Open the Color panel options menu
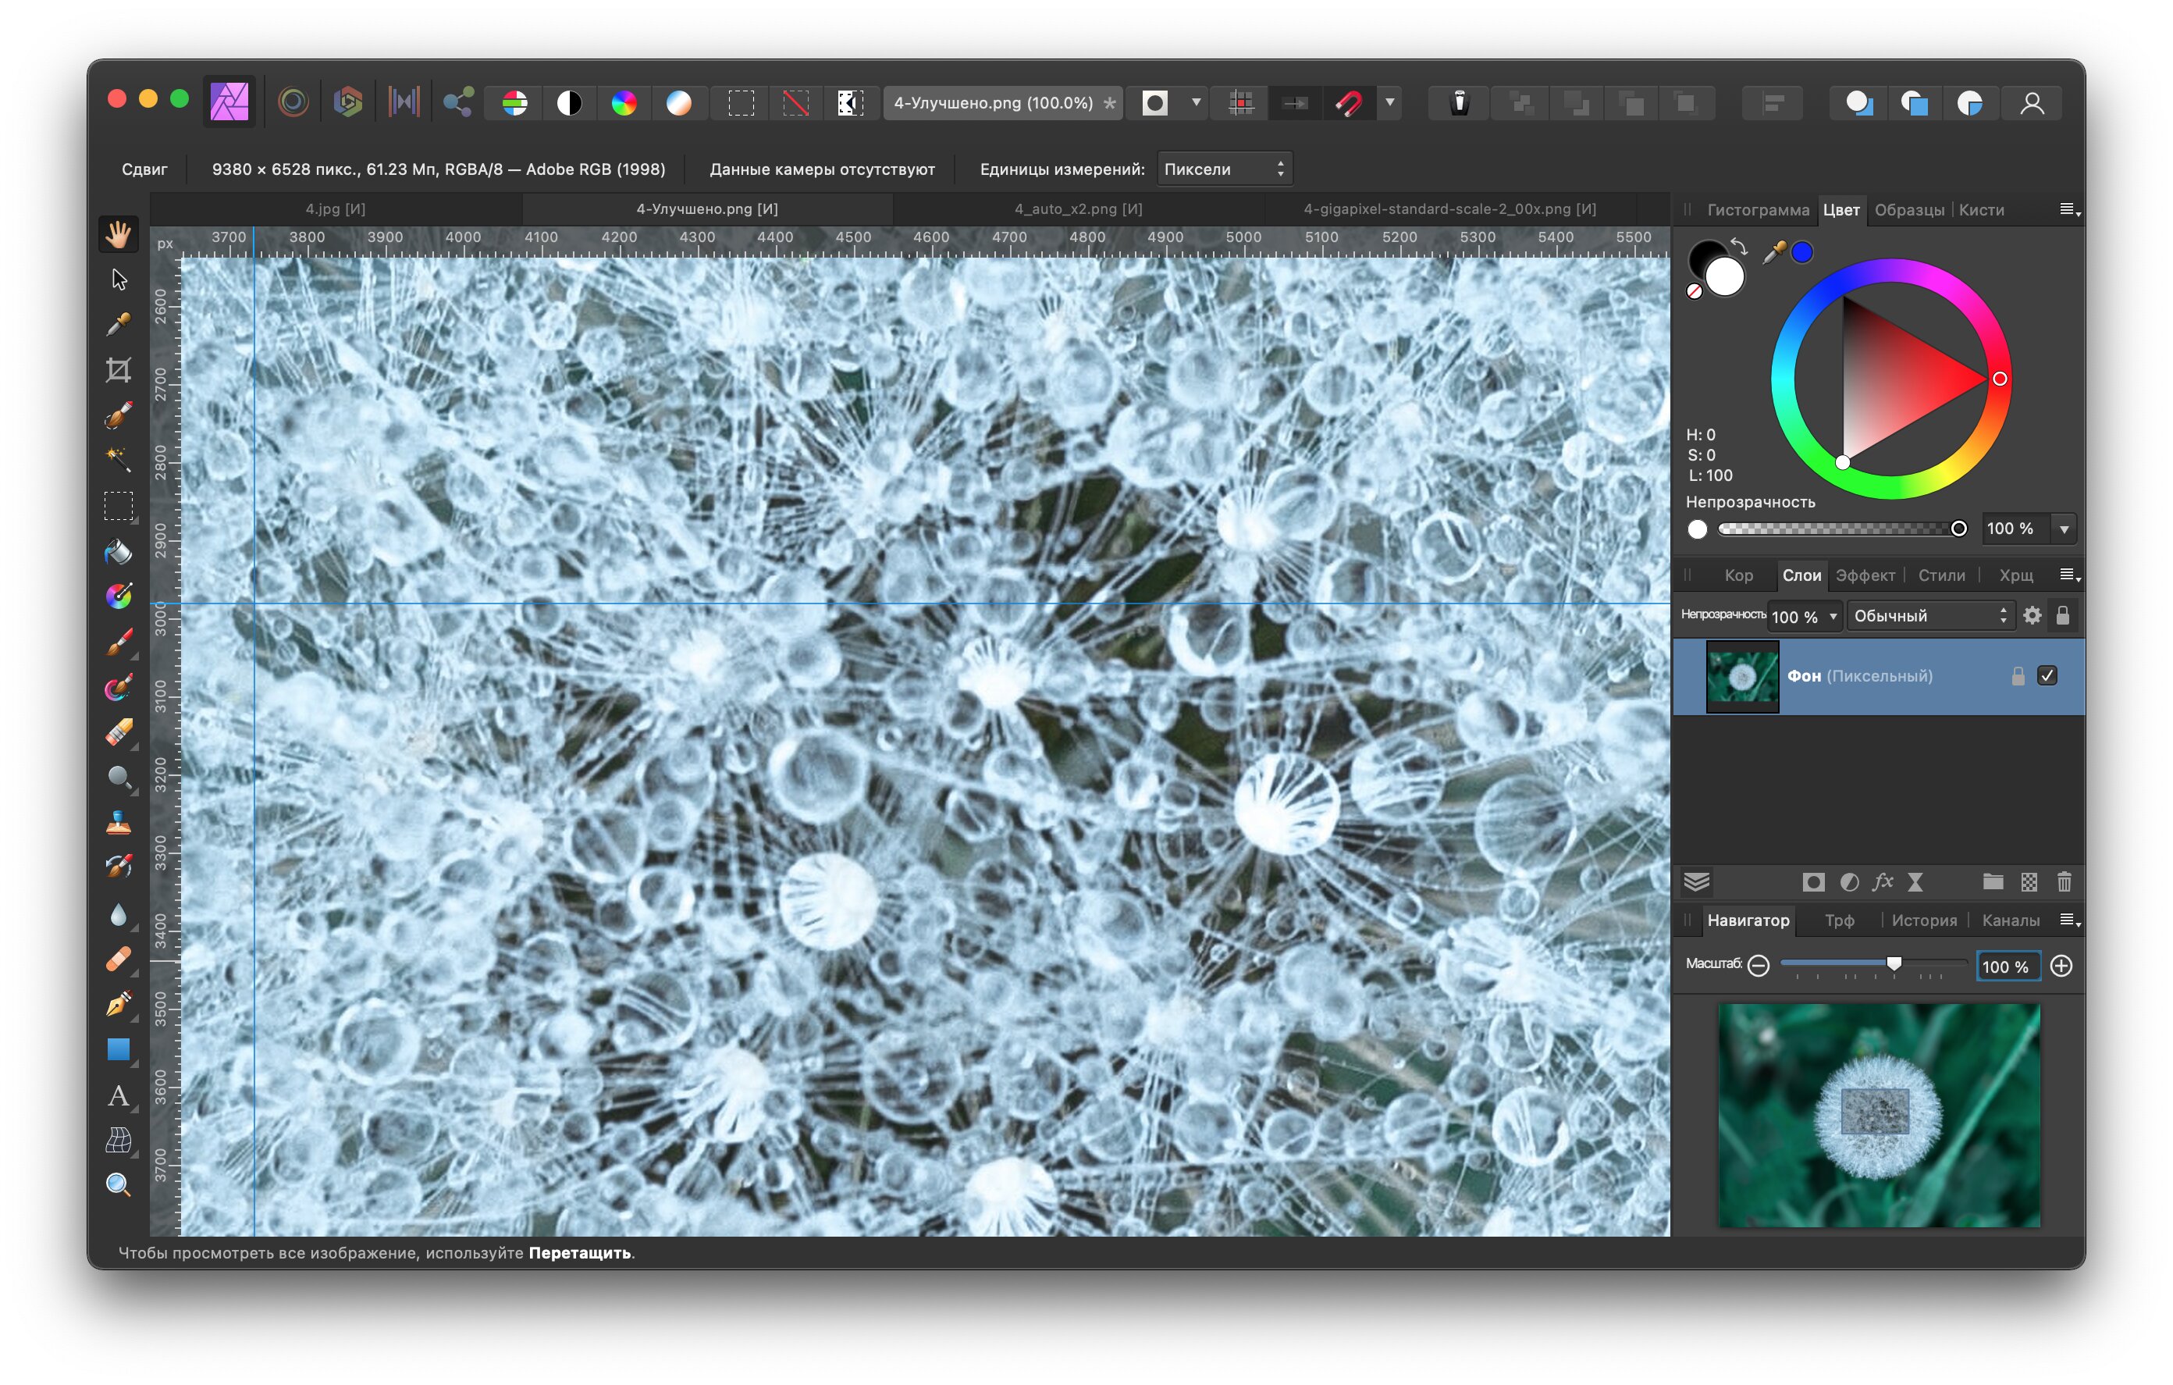Screen dimensions: 2173x1385 point(2069,209)
